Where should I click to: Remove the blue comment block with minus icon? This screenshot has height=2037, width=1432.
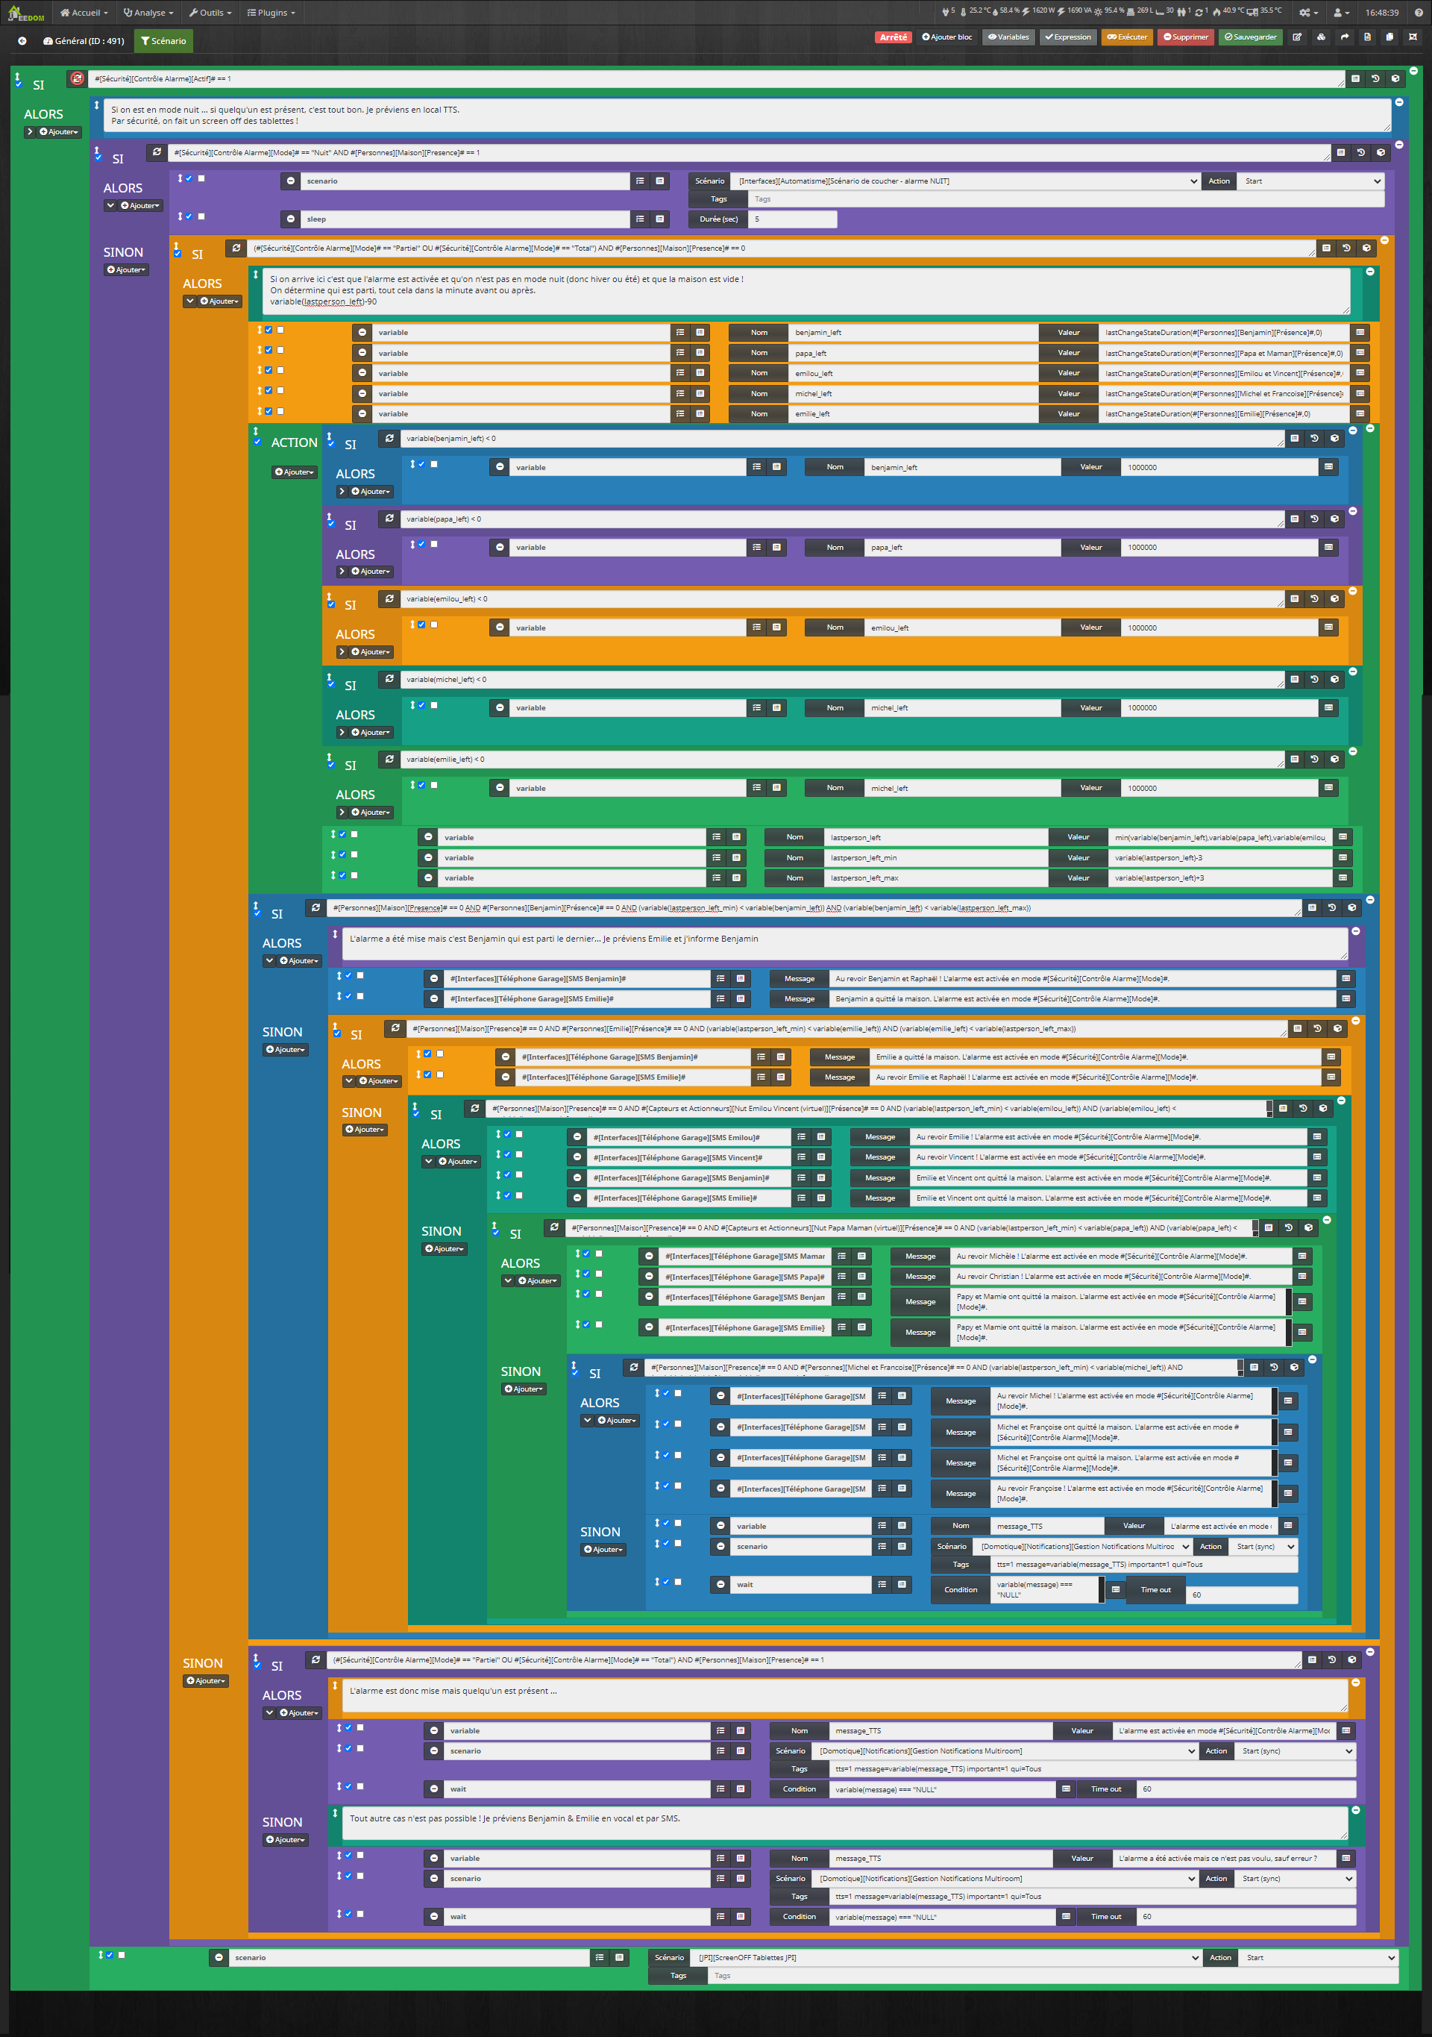coord(1399,102)
